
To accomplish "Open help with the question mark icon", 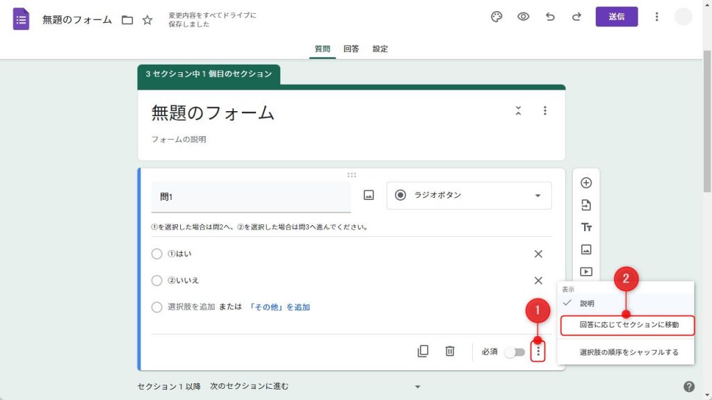I will 689,386.
